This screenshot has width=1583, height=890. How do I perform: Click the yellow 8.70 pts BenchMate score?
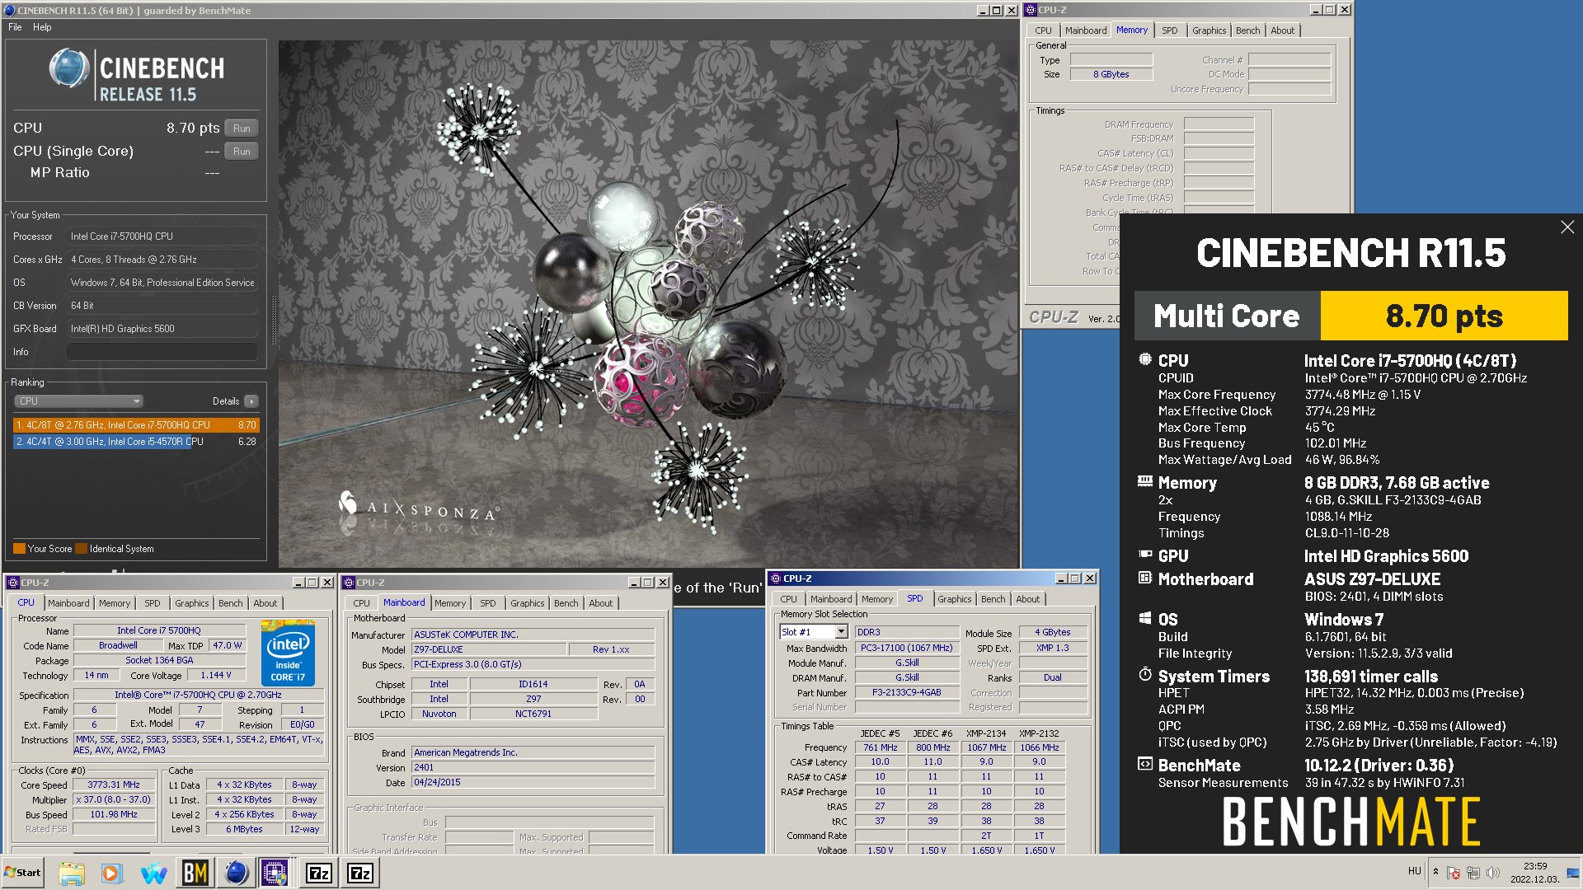coord(1444,316)
